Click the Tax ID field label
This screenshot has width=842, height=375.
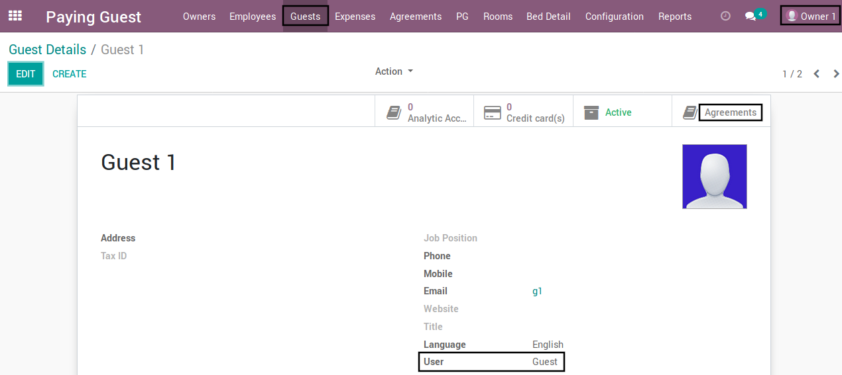(x=113, y=256)
